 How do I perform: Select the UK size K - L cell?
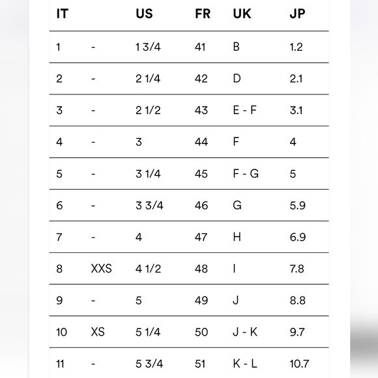coord(245,364)
